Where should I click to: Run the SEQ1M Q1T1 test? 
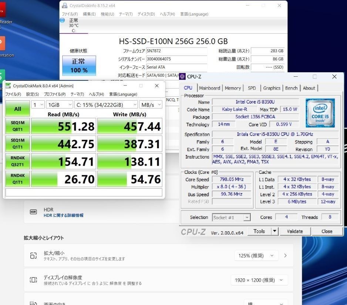point(18,144)
